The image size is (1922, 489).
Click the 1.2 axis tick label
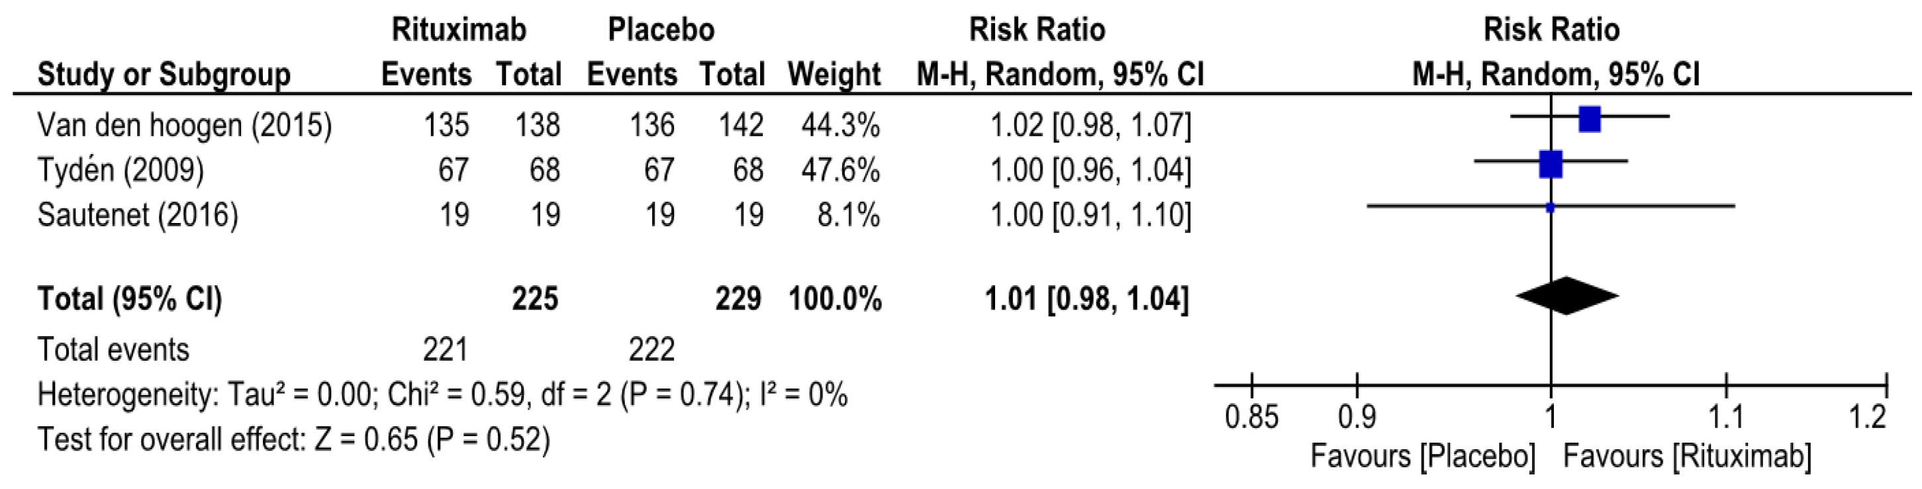(1868, 417)
